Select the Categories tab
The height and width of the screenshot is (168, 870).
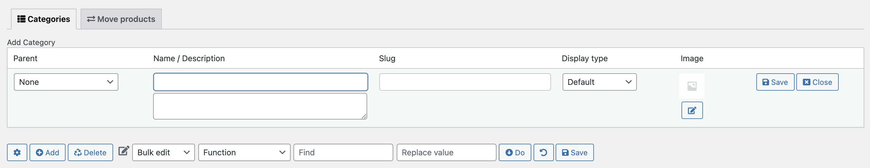point(43,19)
